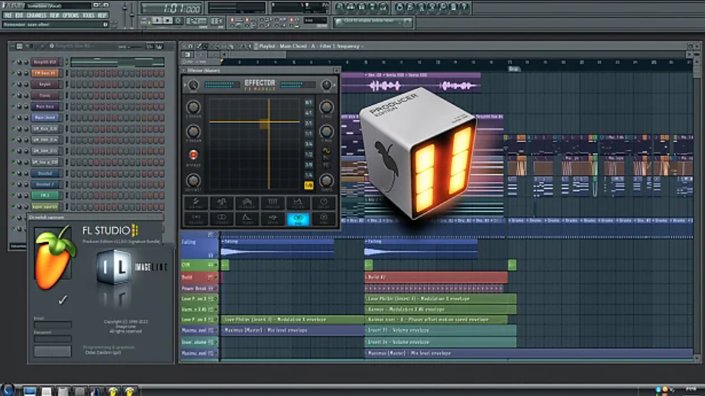The image size is (705, 396).
Task: Open the TOOLS menu
Action: click(89, 15)
